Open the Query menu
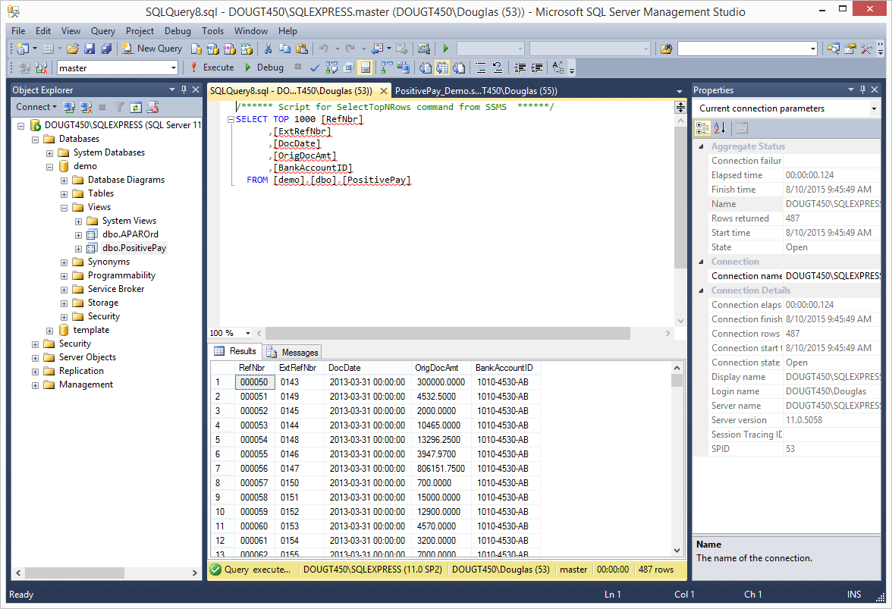The width and height of the screenshot is (892, 609). tap(103, 31)
